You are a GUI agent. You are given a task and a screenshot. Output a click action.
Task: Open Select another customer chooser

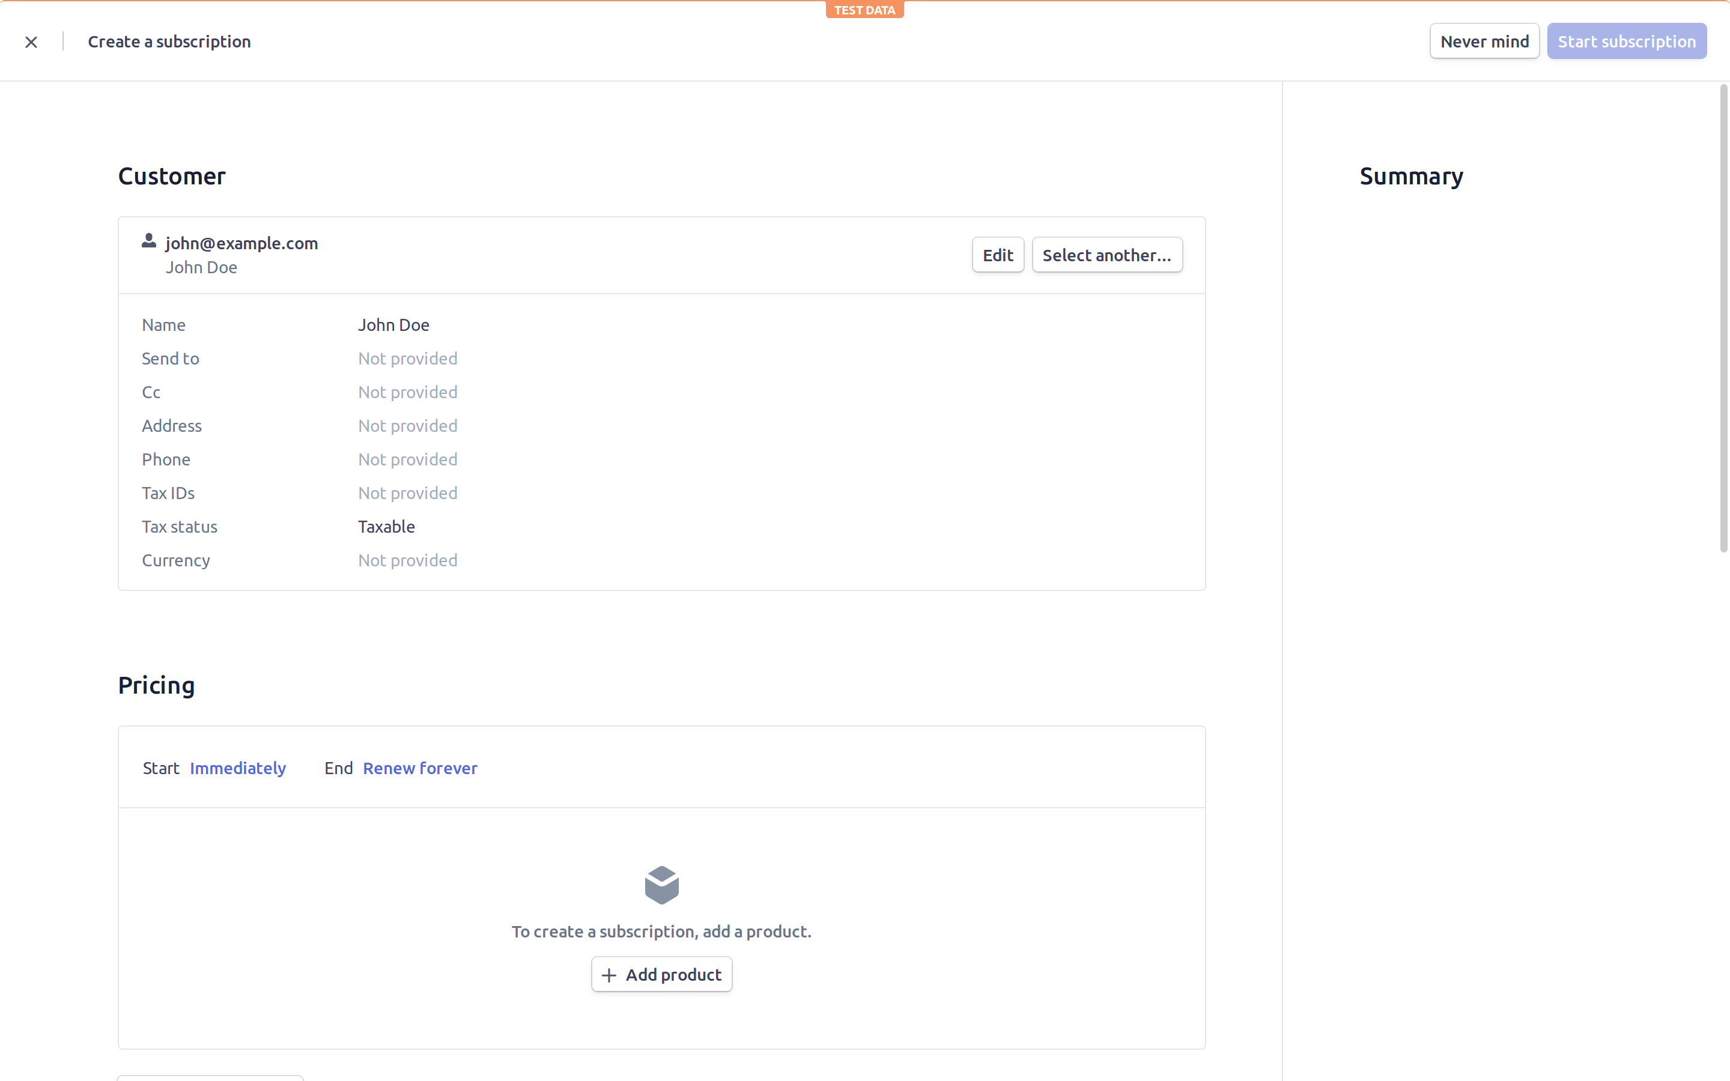tap(1106, 255)
